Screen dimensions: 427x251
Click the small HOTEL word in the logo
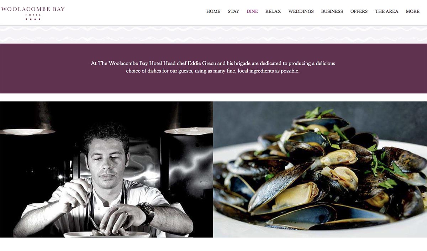coord(33,15)
